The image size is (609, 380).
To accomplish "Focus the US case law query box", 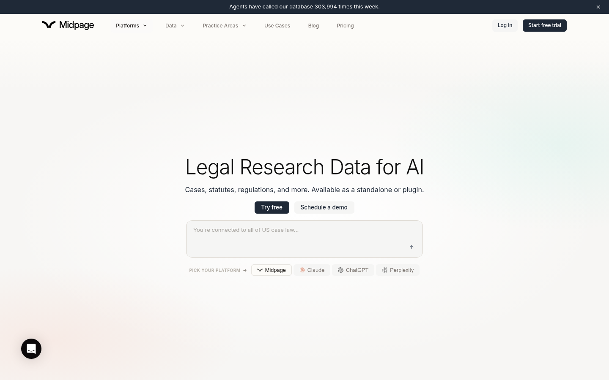I will tap(304, 239).
